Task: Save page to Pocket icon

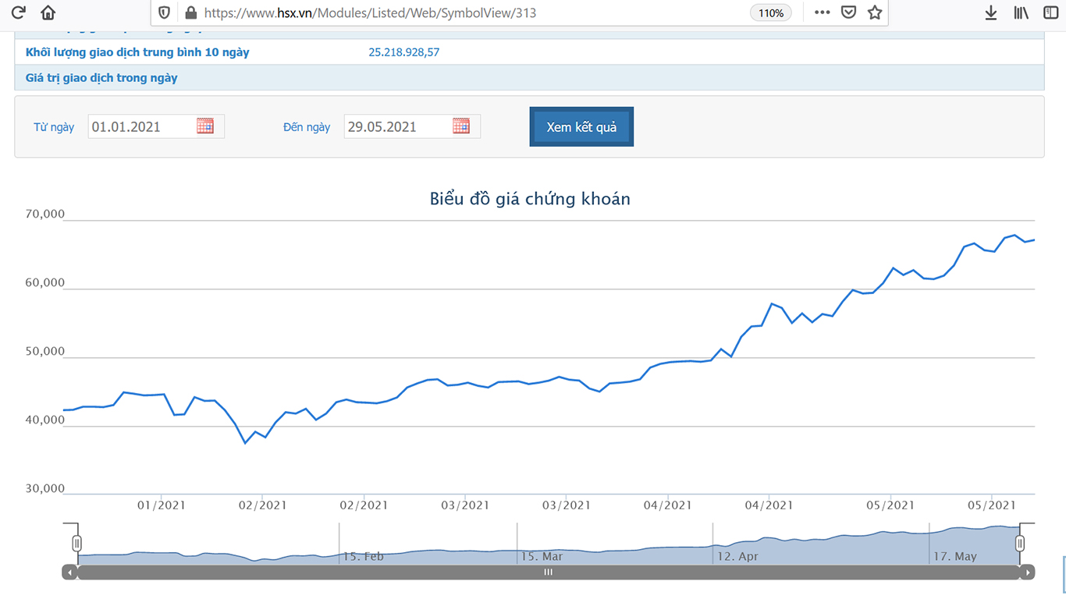Action: coord(848,12)
